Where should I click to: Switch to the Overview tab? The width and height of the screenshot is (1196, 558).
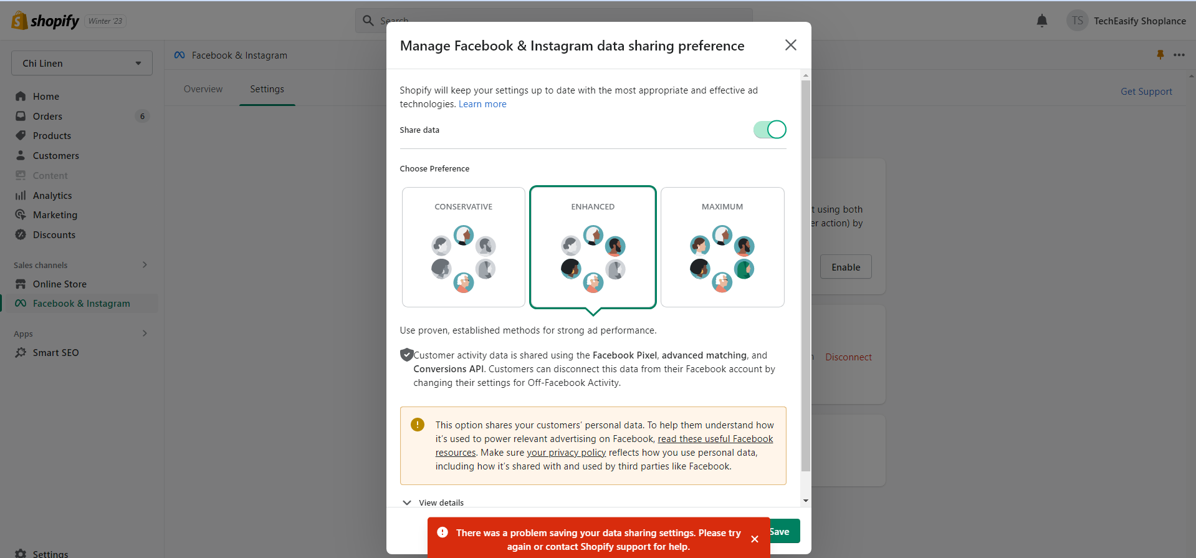click(x=203, y=89)
